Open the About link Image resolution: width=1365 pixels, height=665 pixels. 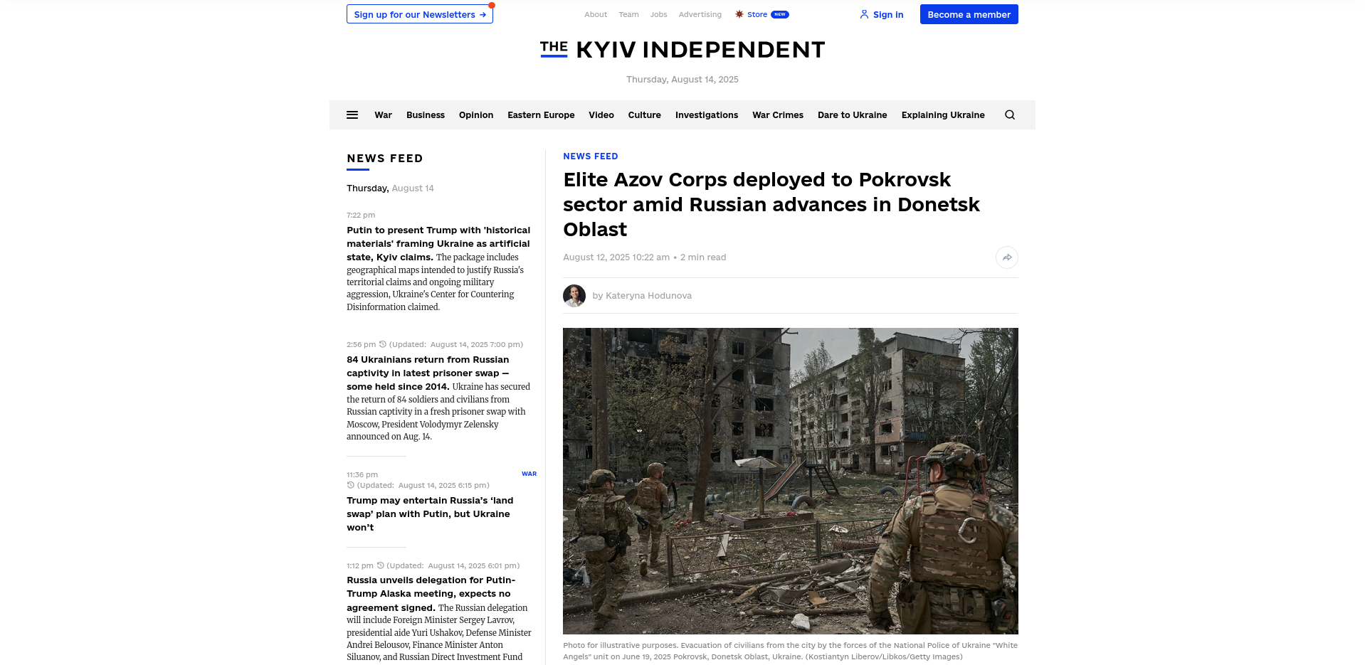[596, 14]
